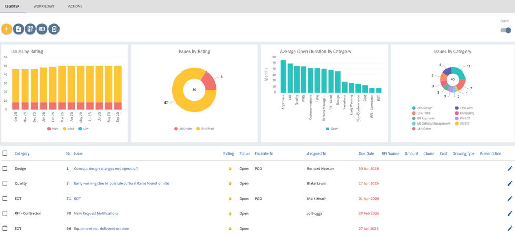This screenshot has height=236, width=515.
Task: Open the cultural items early warning issue
Action: tap(122, 183)
